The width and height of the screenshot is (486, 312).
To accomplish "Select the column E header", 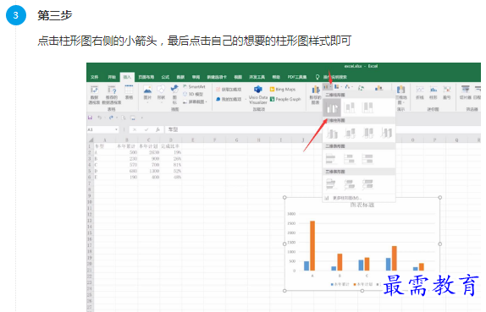I will pyautogui.click(x=192, y=140).
